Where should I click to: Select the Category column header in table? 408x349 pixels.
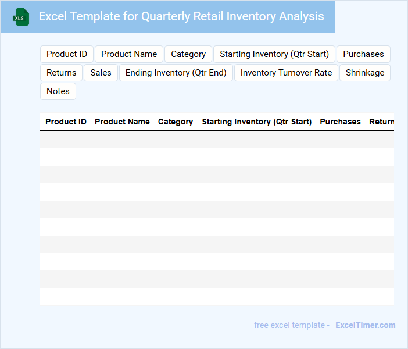176,122
